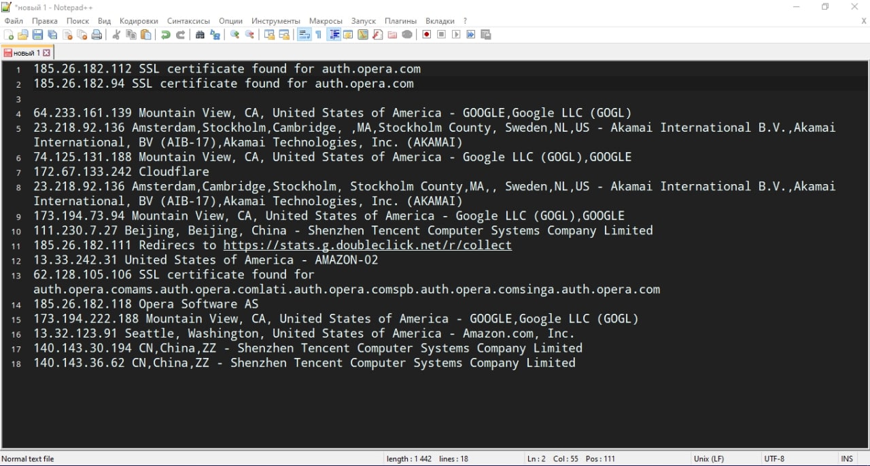Open the User Defined Language dialog icon
This screenshot has height=466, width=870.
point(348,35)
